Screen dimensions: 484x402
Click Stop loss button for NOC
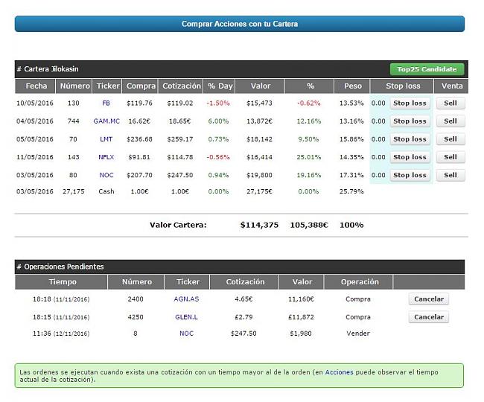tap(410, 175)
